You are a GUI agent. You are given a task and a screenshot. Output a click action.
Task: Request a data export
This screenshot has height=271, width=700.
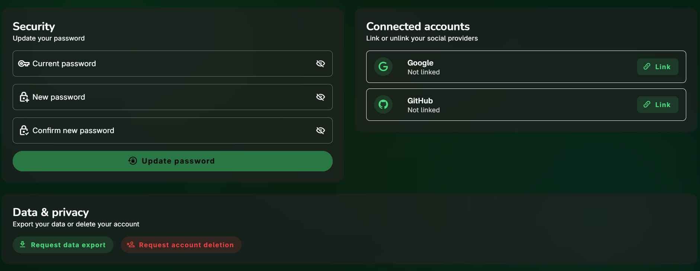click(x=63, y=245)
